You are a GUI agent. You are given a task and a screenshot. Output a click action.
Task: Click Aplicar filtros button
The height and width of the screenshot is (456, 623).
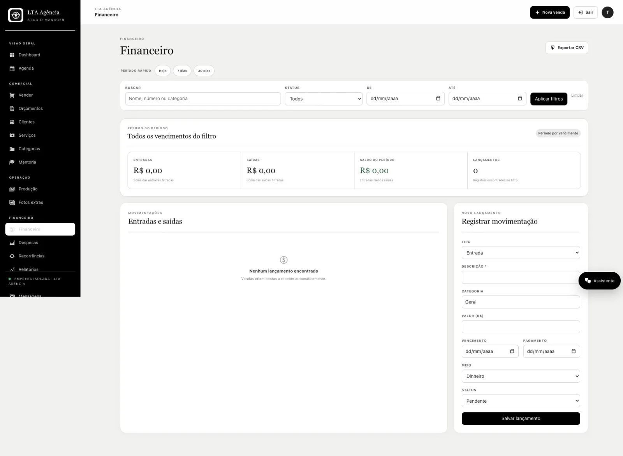pos(549,99)
